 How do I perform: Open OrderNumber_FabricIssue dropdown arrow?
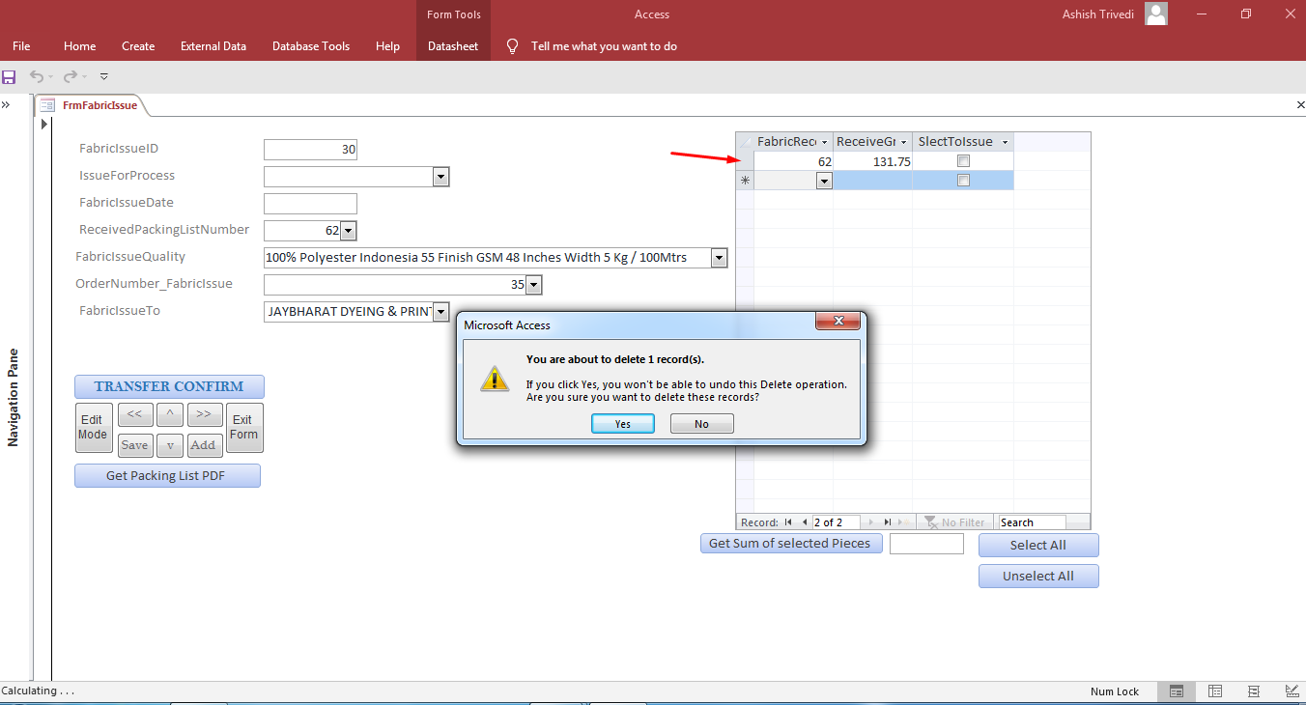click(x=533, y=285)
